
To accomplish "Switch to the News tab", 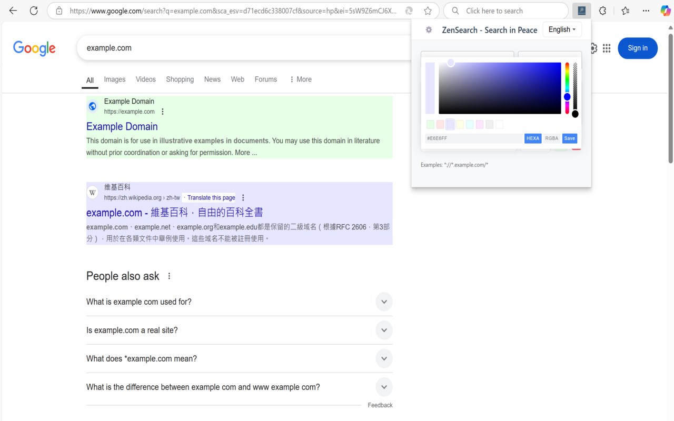I will click(x=212, y=79).
